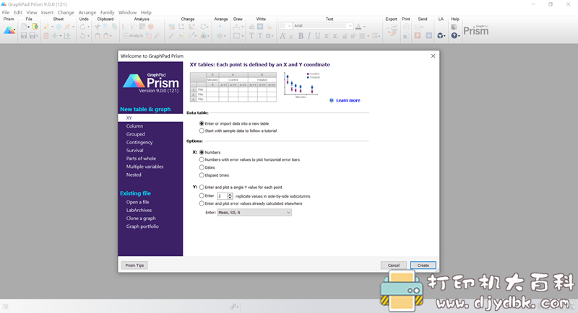Image resolution: width=578 pixels, height=313 pixels.
Task: Click the Prism Tips button
Action: [x=134, y=265]
